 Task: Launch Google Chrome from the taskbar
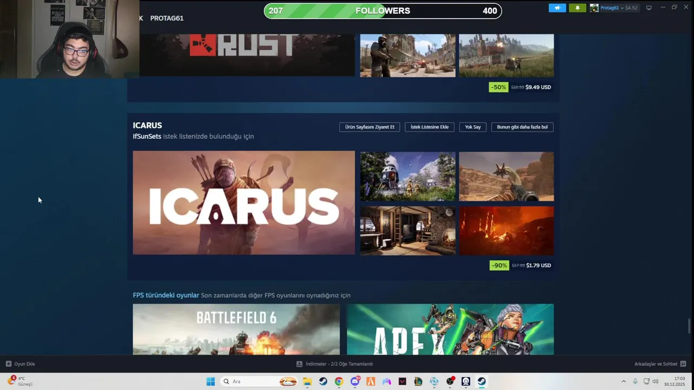tap(339, 381)
